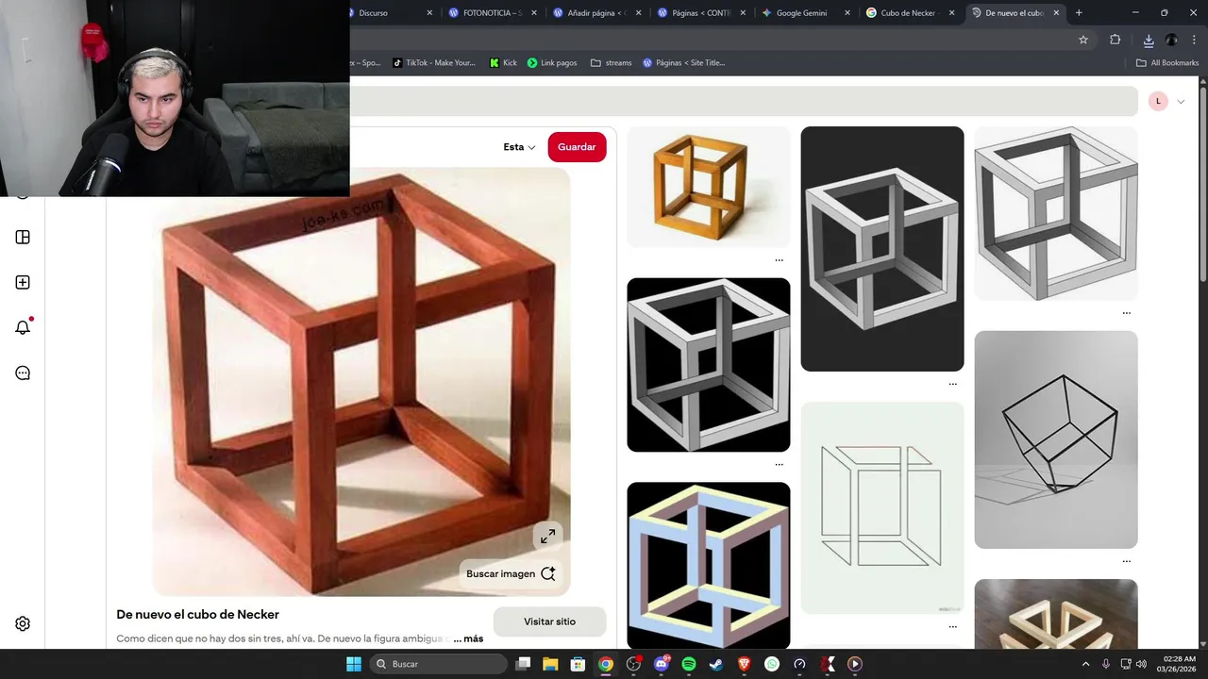Expand the account chevron next to profile L

[1180, 101]
